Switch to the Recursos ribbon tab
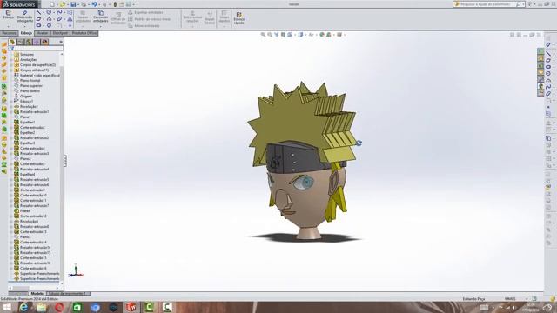Viewport: 557px width, 313px height. tap(9, 33)
